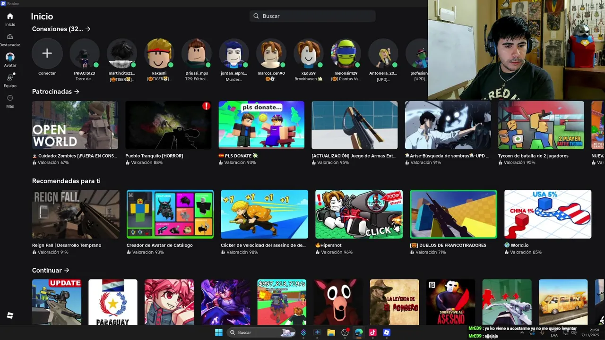Open Antonella_20 friend avatar

tap(383, 53)
